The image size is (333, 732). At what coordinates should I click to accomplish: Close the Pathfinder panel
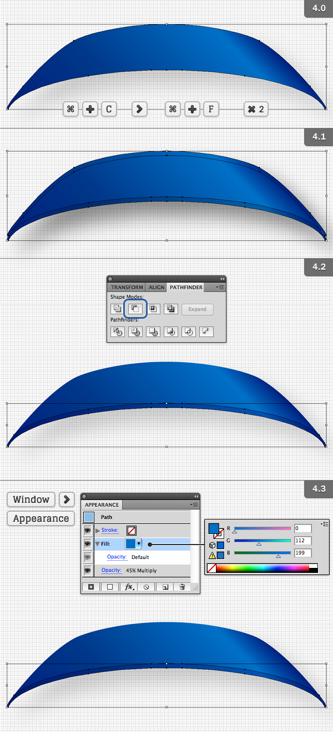click(x=110, y=279)
